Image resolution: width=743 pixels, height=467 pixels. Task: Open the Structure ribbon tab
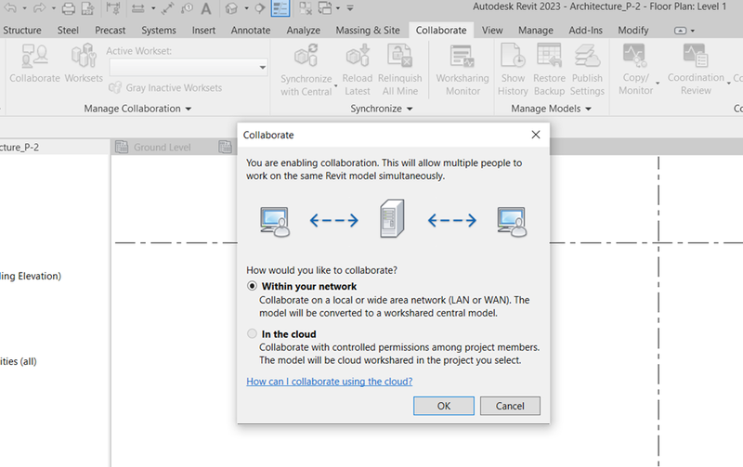pyautogui.click(x=21, y=31)
